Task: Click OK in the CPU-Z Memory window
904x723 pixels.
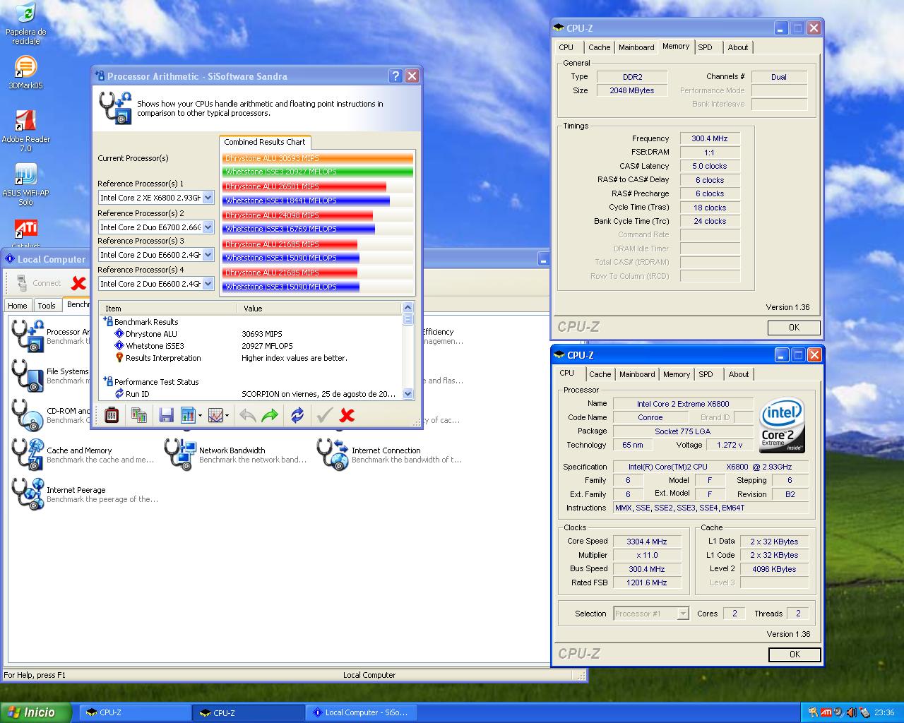Action: [794, 328]
